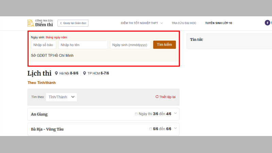Focus the Nhập số báo input field

click(x=44, y=45)
